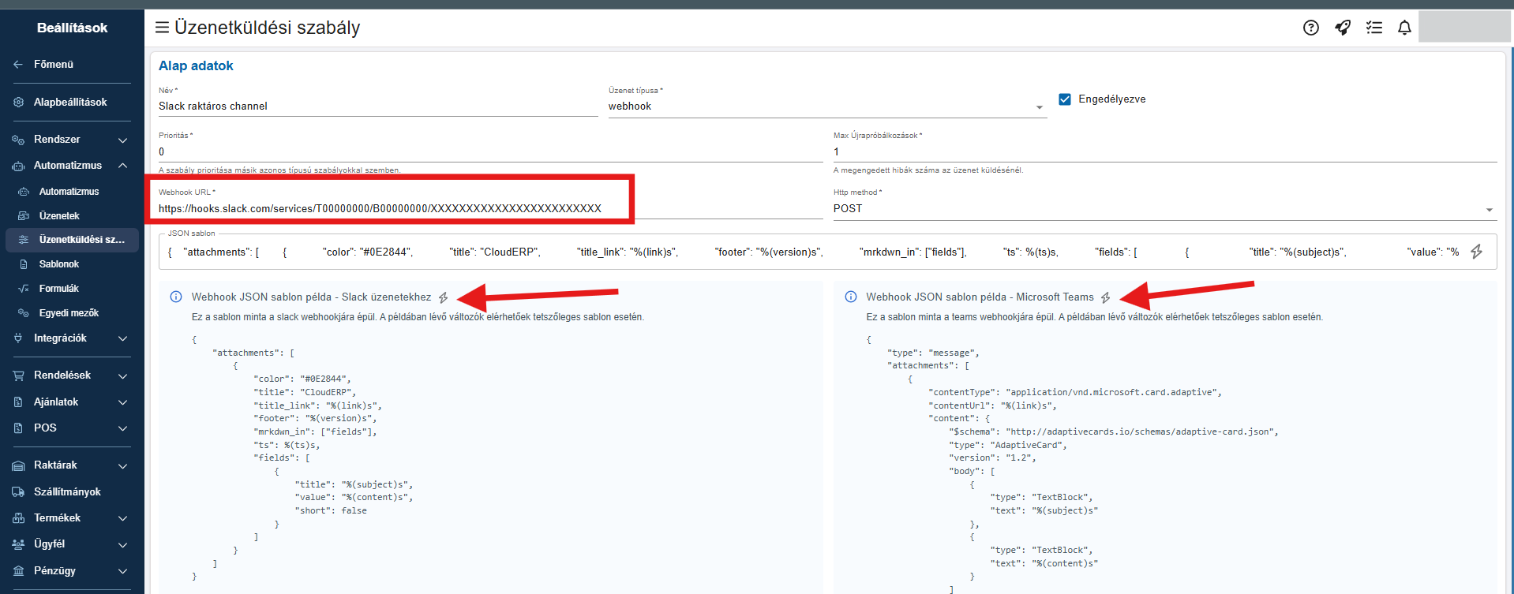Collapse the Automatizmus sidebar section
The height and width of the screenshot is (594, 1514).
(x=122, y=166)
